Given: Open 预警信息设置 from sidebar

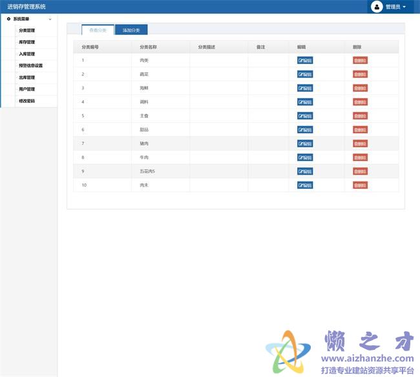Looking at the screenshot, I should [x=30, y=65].
